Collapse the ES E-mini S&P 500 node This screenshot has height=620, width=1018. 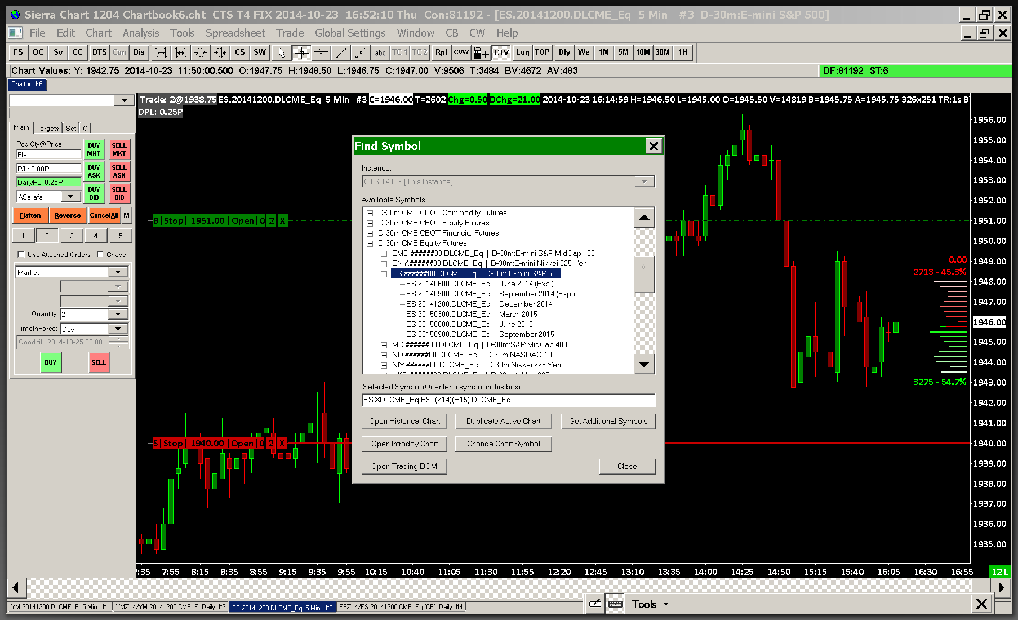click(x=384, y=274)
